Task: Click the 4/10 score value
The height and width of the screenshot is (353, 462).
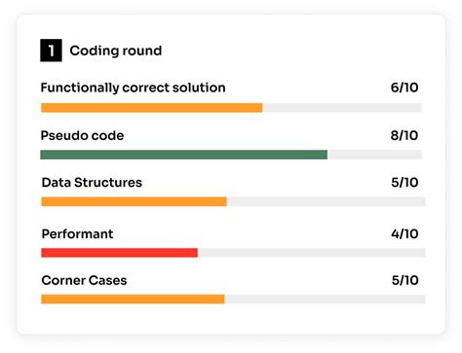Action: point(404,233)
